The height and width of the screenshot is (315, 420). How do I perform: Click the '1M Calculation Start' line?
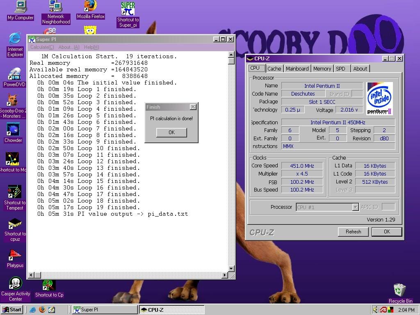point(109,57)
